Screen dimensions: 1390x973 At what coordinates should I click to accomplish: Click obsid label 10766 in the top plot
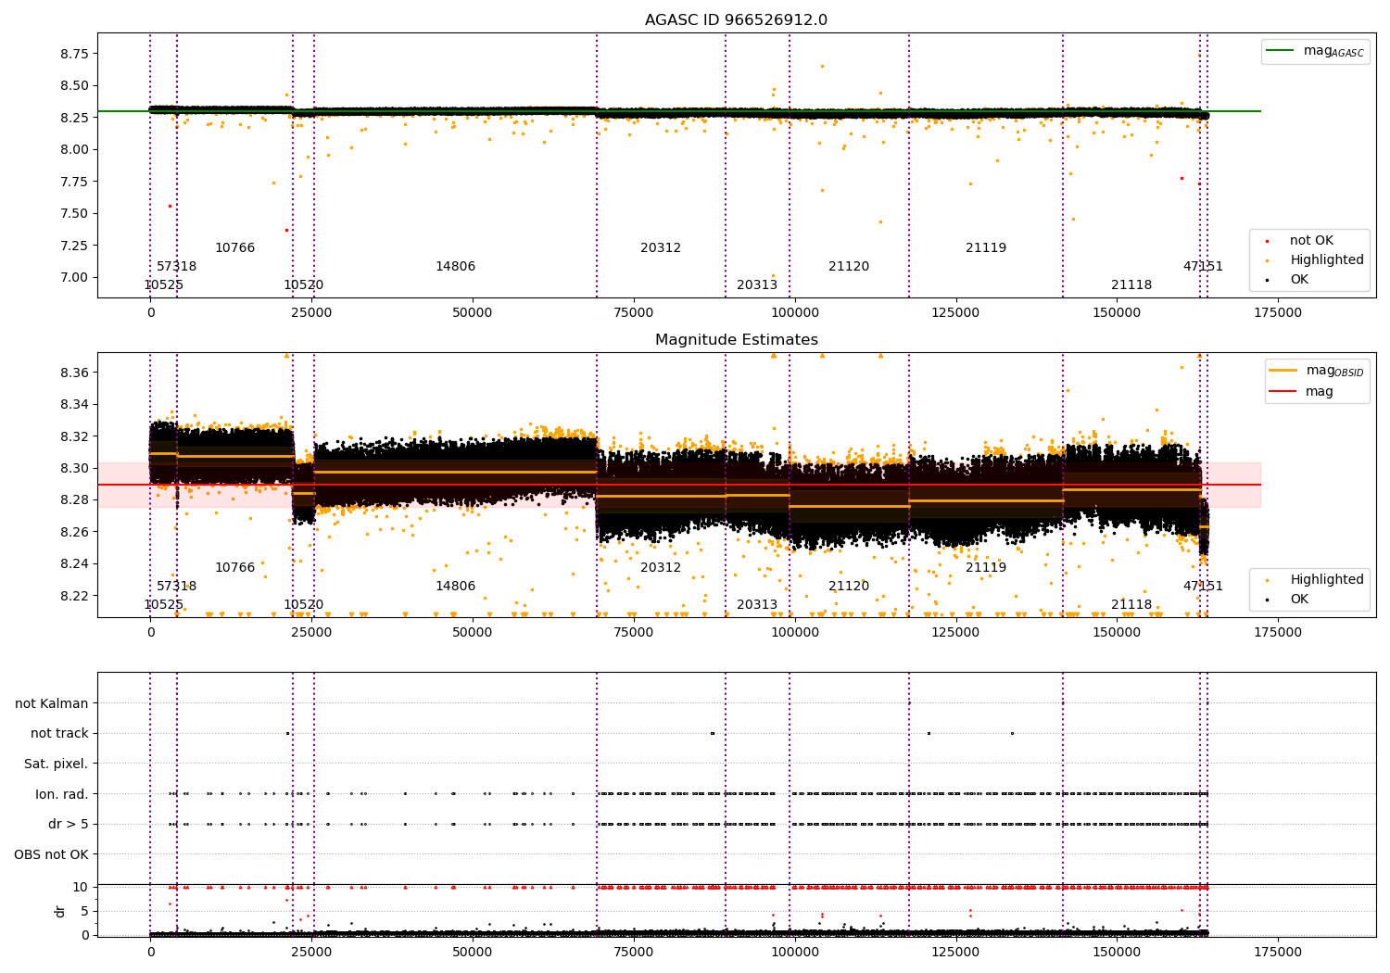click(x=234, y=248)
